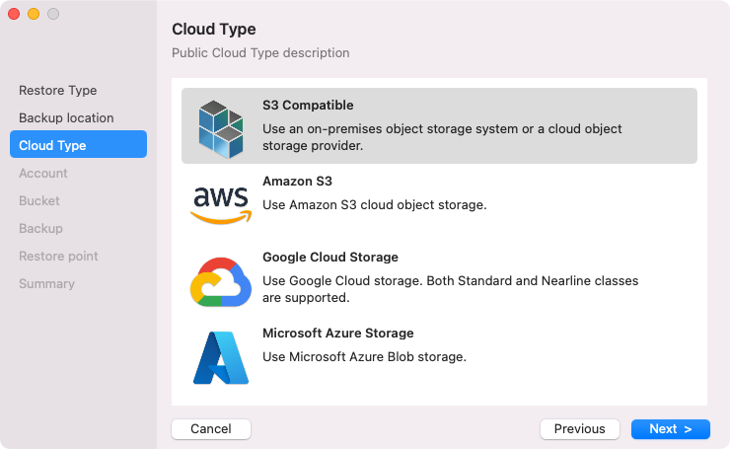730x449 pixels.
Task: Proceed with the Next button
Action: point(671,429)
